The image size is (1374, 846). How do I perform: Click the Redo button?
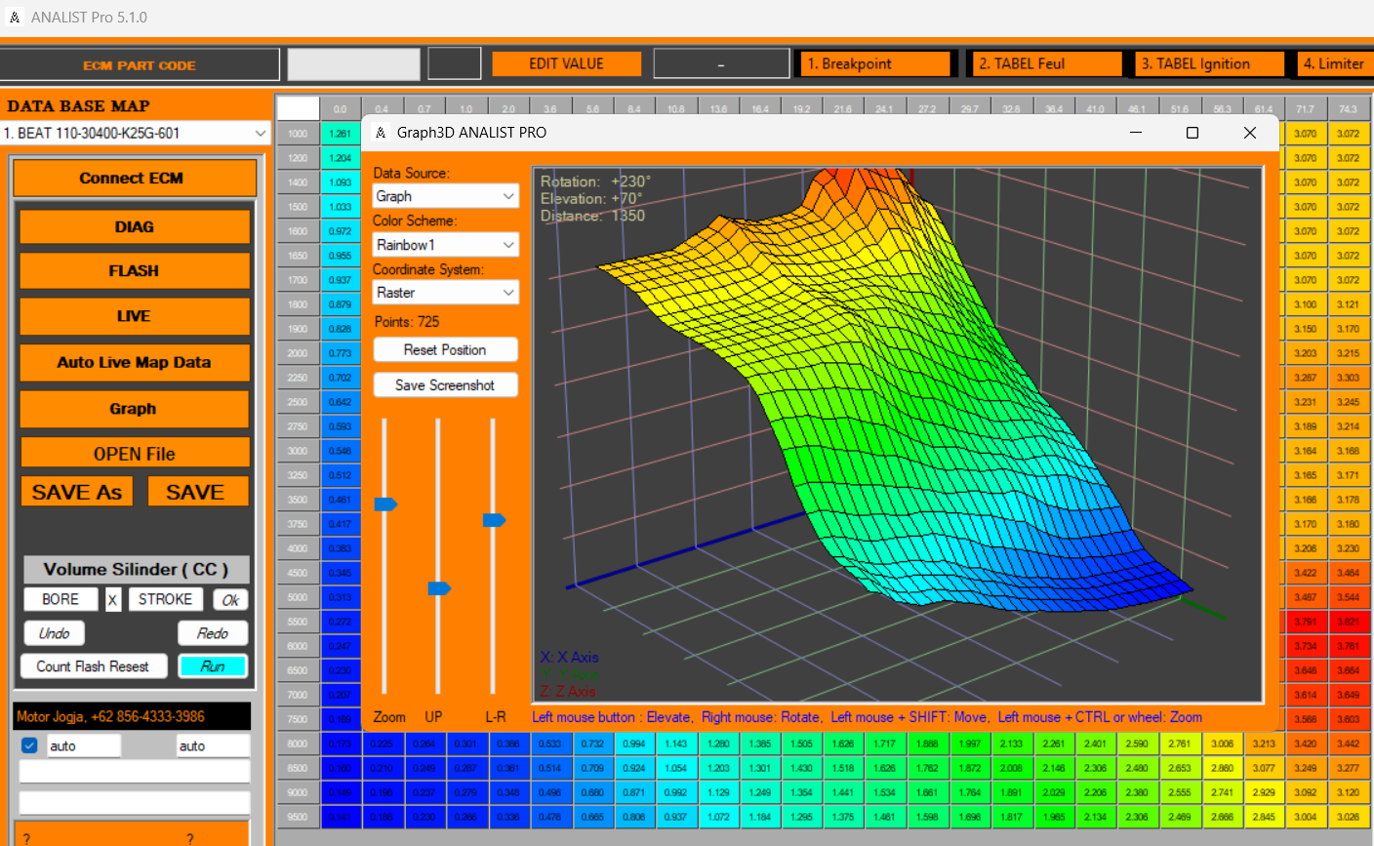click(213, 633)
